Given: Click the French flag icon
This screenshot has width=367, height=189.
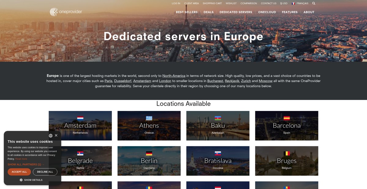Looking at the screenshot, I should pyautogui.click(x=293, y=3).
